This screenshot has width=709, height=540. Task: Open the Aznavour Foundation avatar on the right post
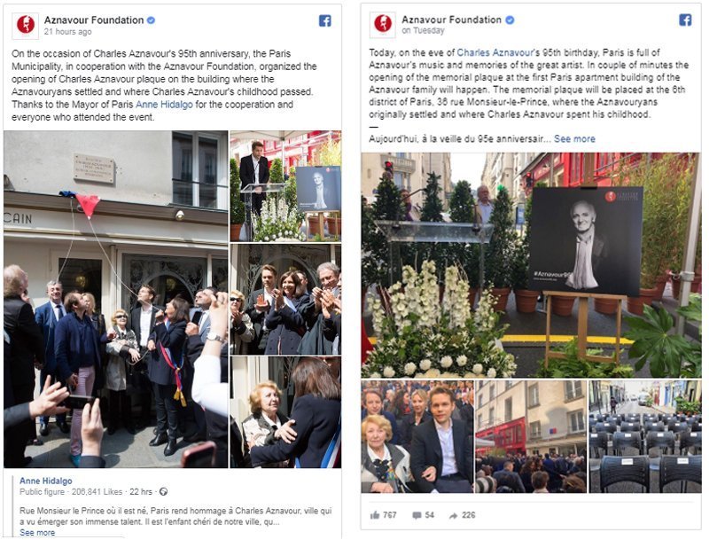point(383,25)
